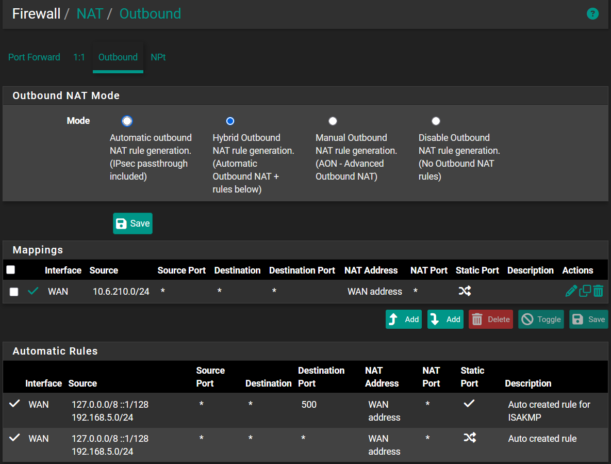Image resolution: width=611 pixels, height=464 pixels.
Task: Click the copy icon for WAN mapping
Action: (x=585, y=292)
